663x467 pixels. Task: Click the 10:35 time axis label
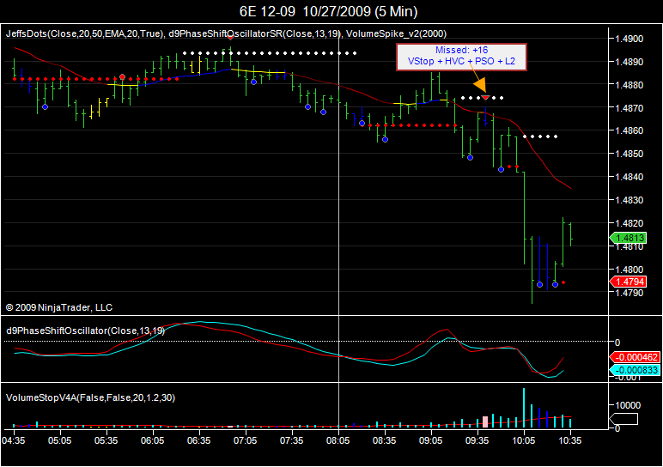(570, 440)
